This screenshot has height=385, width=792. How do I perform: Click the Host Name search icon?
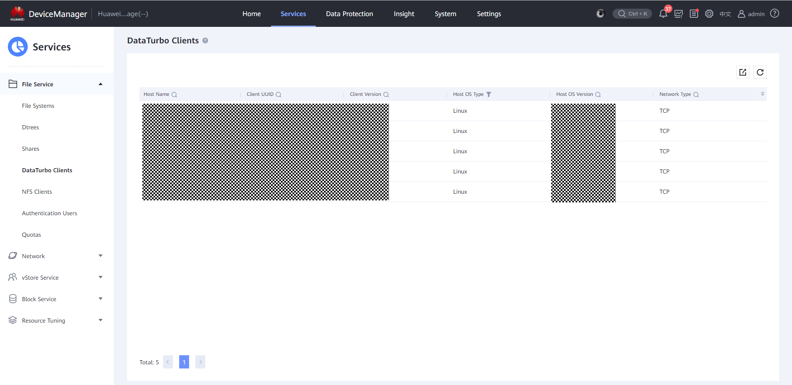point(174,95)
